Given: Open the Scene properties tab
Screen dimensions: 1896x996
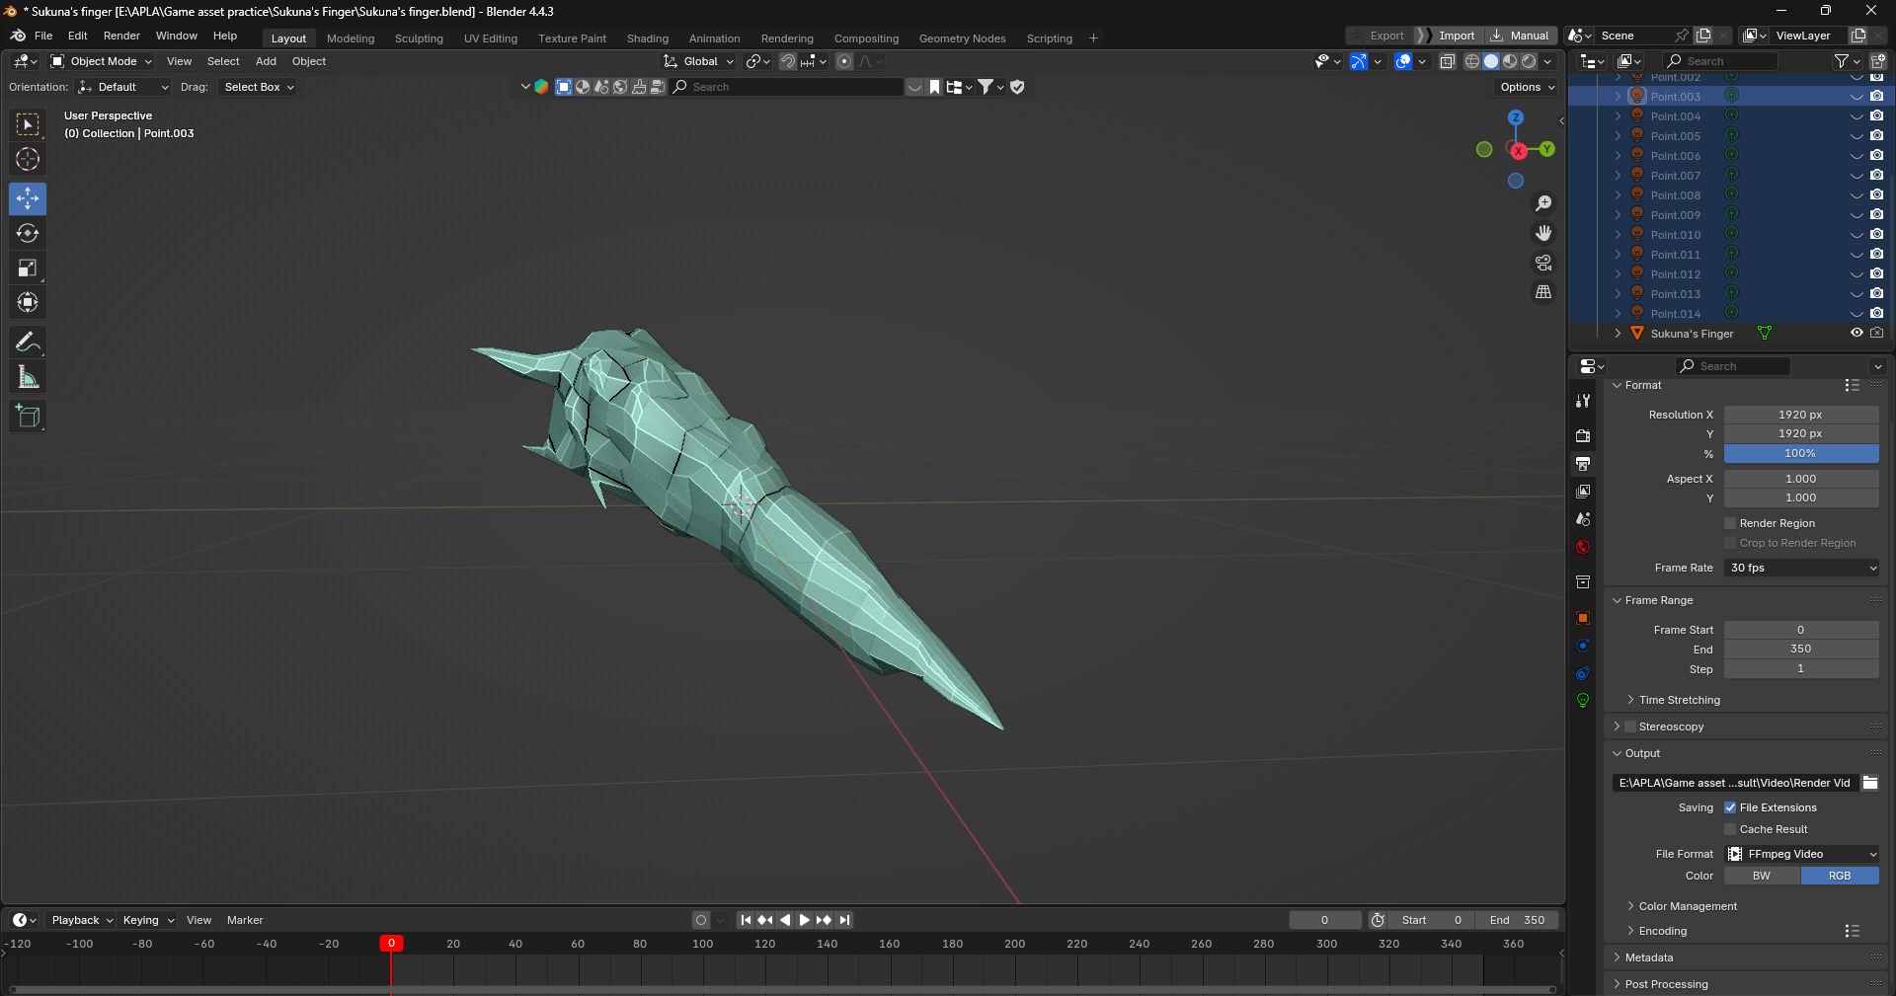Looking at the screenshot, I should [x=1583, y=518].
